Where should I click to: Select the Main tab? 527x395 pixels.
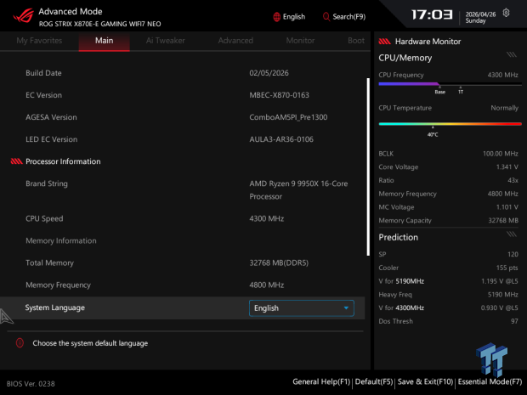105,41
